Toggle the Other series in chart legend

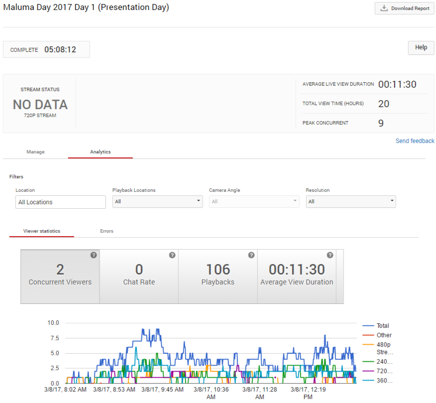point(384,335)
